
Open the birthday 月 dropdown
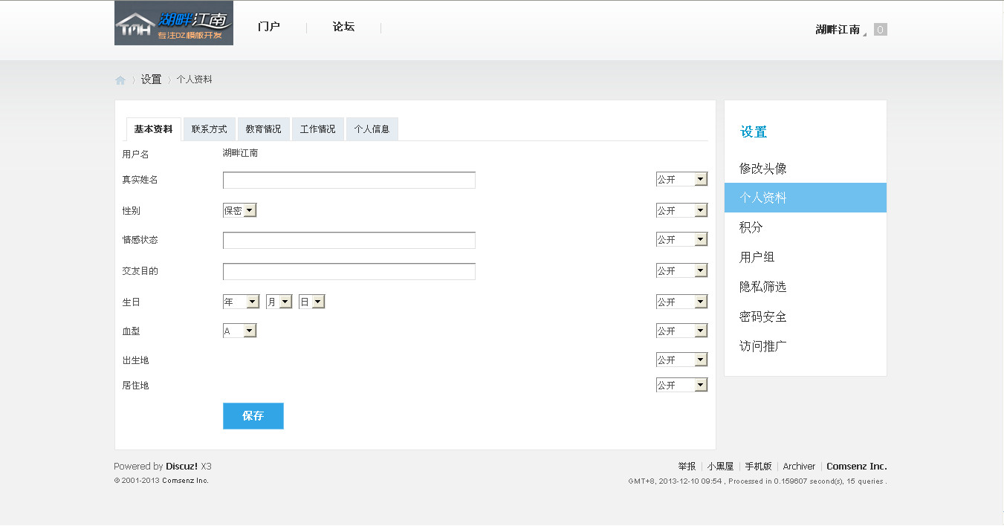279,302
